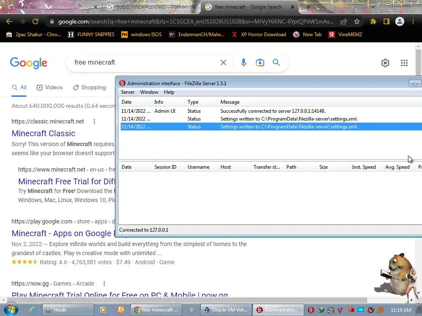Open the Server menu in FileZilla Server
Screen dimensions: 422x316
pos(128,92)
